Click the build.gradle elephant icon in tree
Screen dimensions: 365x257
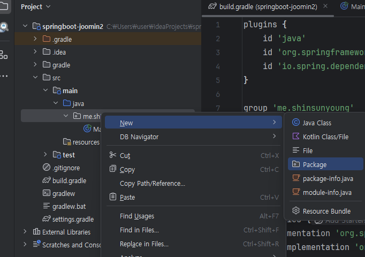(x=47, y=180)
